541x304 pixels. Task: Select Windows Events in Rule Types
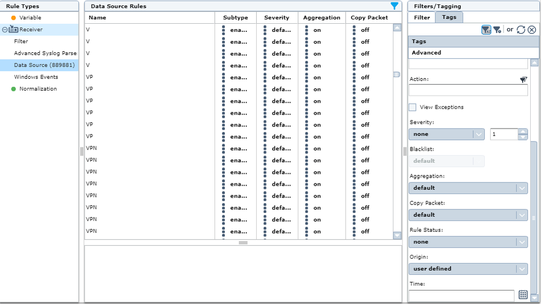(36, 77)
